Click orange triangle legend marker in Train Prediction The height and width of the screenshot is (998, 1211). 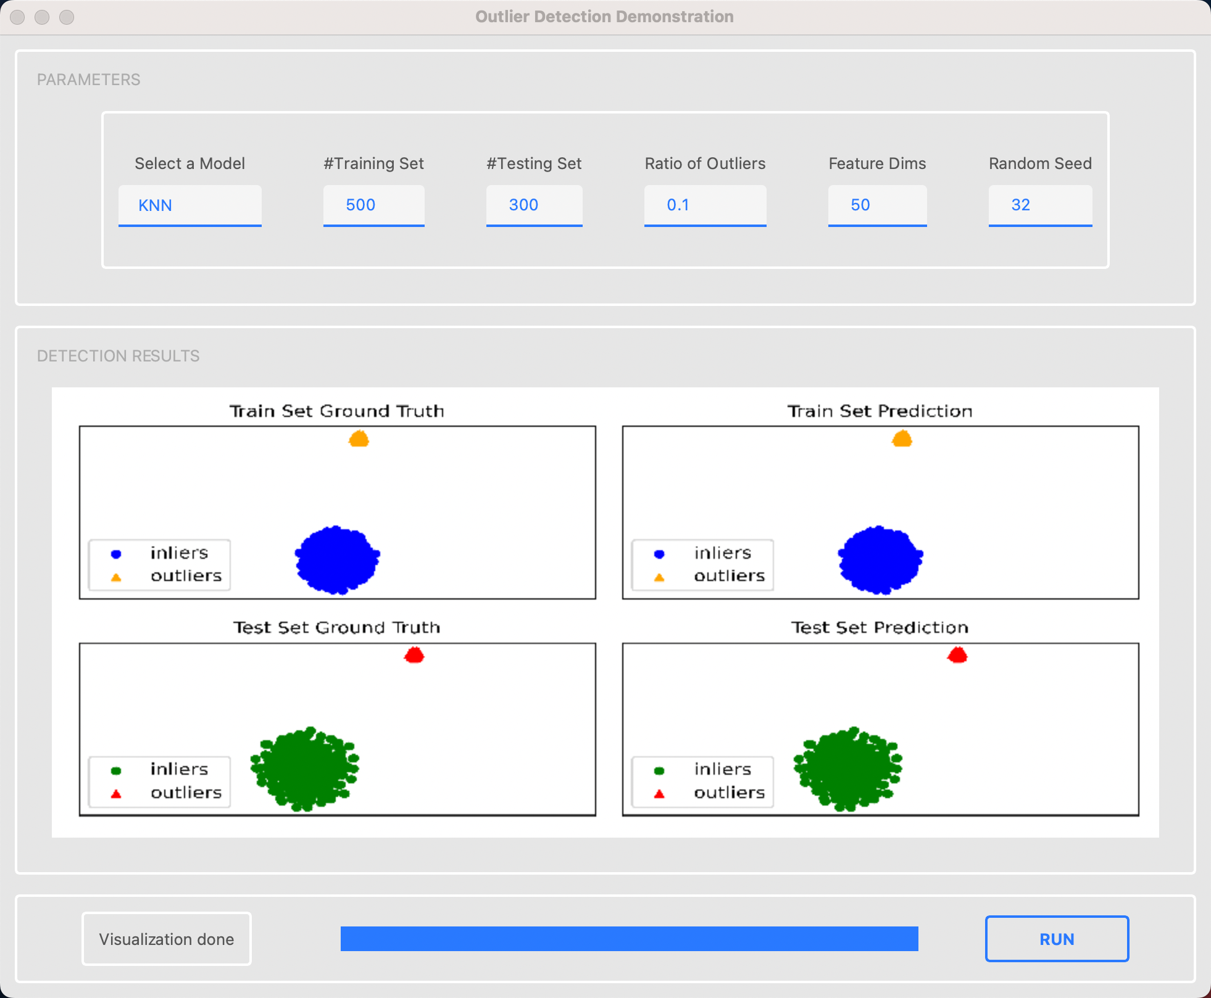[x=659, y=577]
